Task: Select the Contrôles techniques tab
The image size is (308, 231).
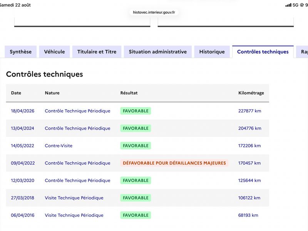Action: coord(263,52)
